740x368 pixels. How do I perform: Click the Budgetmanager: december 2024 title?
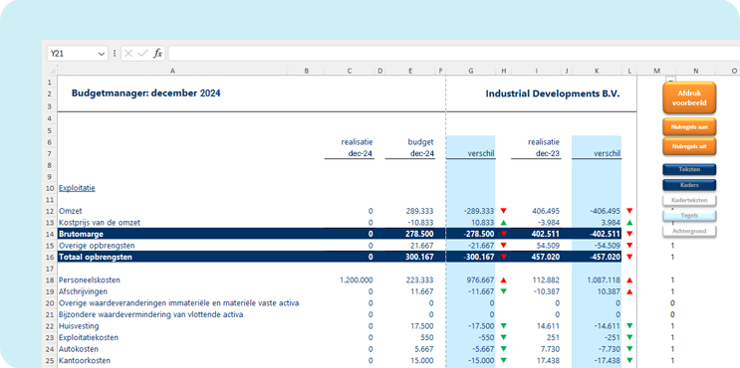pos(145,93)
